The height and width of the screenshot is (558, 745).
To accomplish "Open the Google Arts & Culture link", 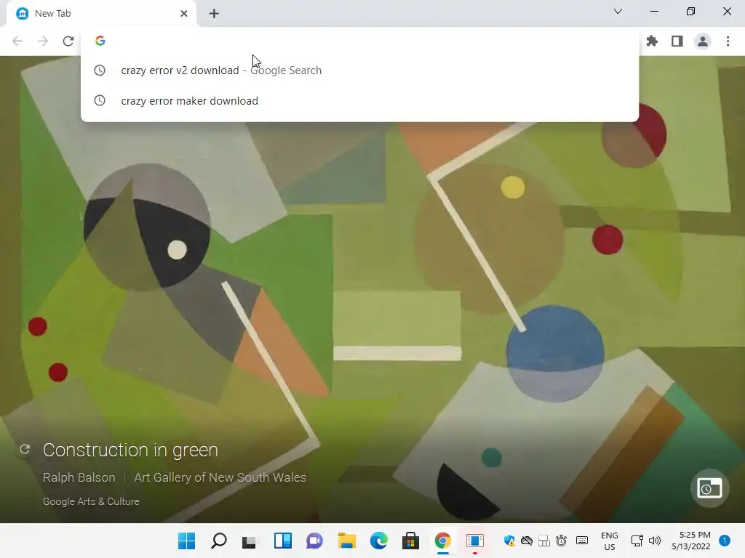I will click(x=91, y=501).
